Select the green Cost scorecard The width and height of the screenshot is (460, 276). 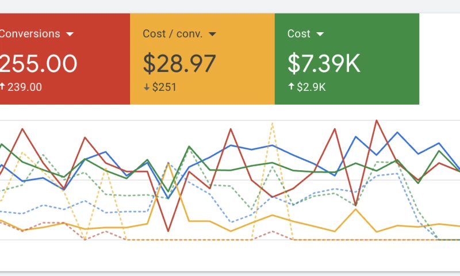point(347,59)
